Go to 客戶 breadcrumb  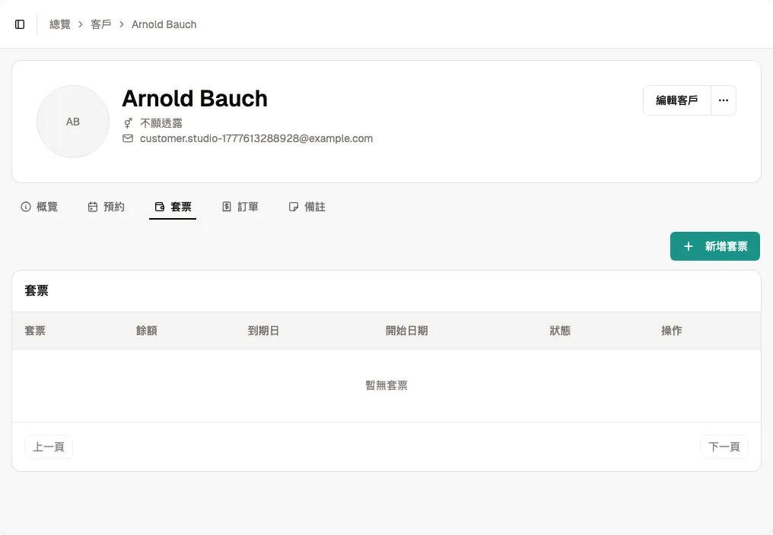click(x=101, y=24)
